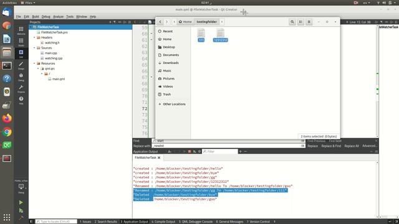Open Terminal from the dock

point(7,66)
